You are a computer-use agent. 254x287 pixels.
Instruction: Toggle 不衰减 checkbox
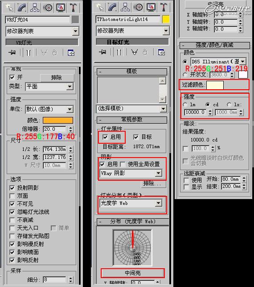pyautogui.click(x=12, y=220)
